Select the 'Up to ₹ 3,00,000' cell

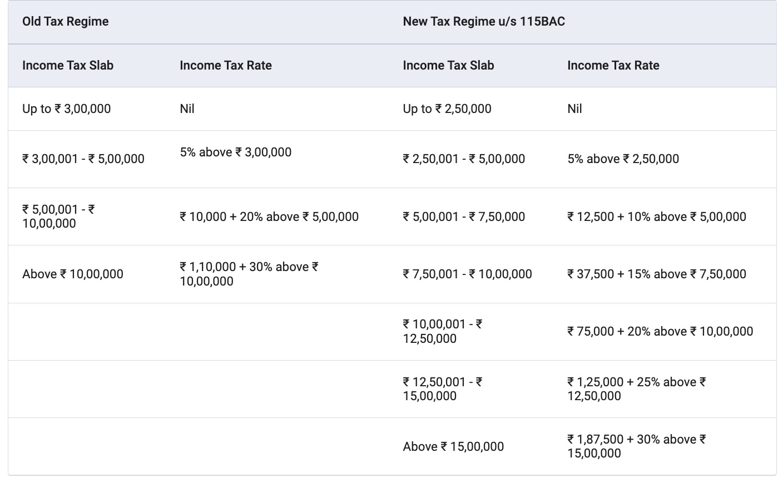pyautogui.click(x=67, y=109)
